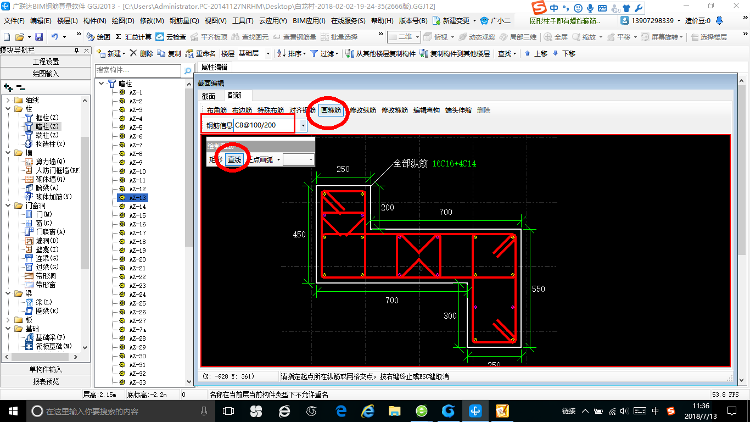Image resolution: width=750 pixels, height=422 pixels.
Task: Click the plus expand-all icon in the navigator
Action: point(8,87)
